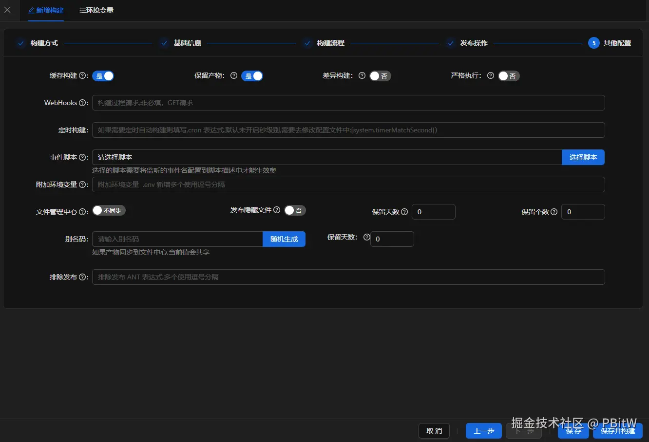The height and width of the screenshot is (442, 649).
Task: Go to step 构建流程
Action: coord(330,43)
